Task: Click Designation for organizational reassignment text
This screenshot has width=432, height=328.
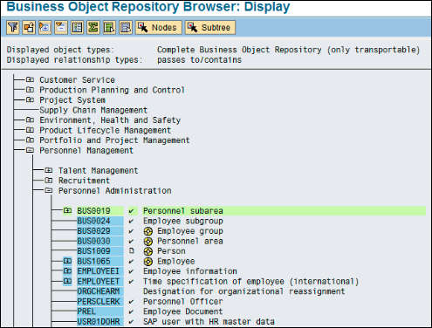Action: pos(243,291)
